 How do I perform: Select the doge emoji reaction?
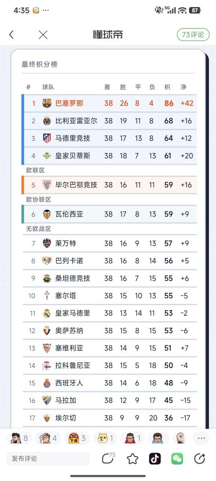click(105, 438)
